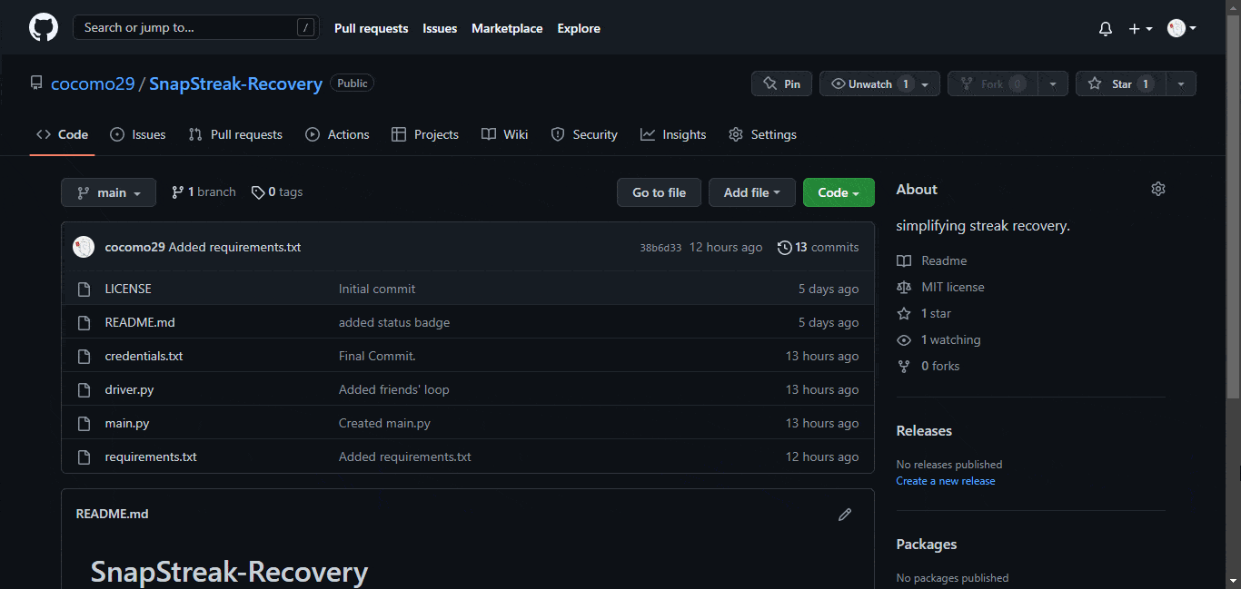Jump to Readme from the About sidebar
Viewport: 1241px width, 589px height.
pyautogui.click(x=932, y=260)
